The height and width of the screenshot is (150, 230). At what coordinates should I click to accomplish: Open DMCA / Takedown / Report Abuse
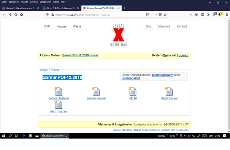(130, 130)
